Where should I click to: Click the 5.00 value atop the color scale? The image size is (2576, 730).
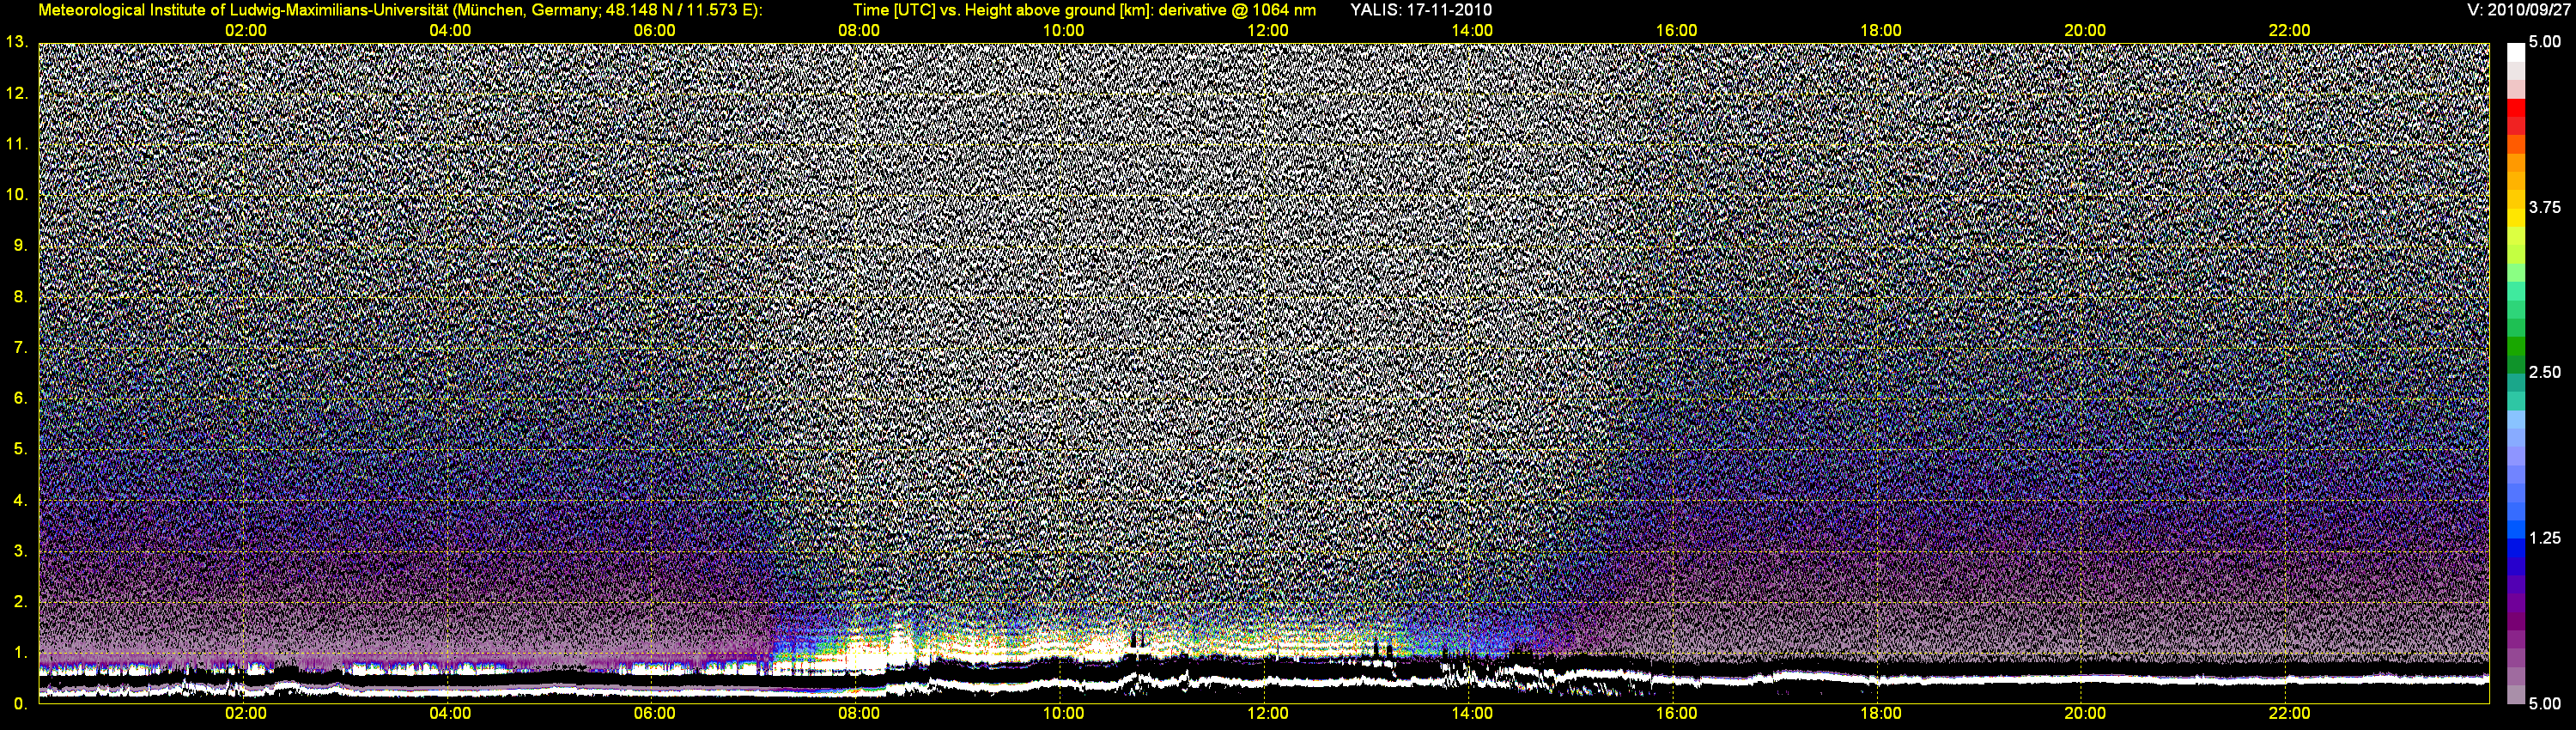coord(2545,42)
